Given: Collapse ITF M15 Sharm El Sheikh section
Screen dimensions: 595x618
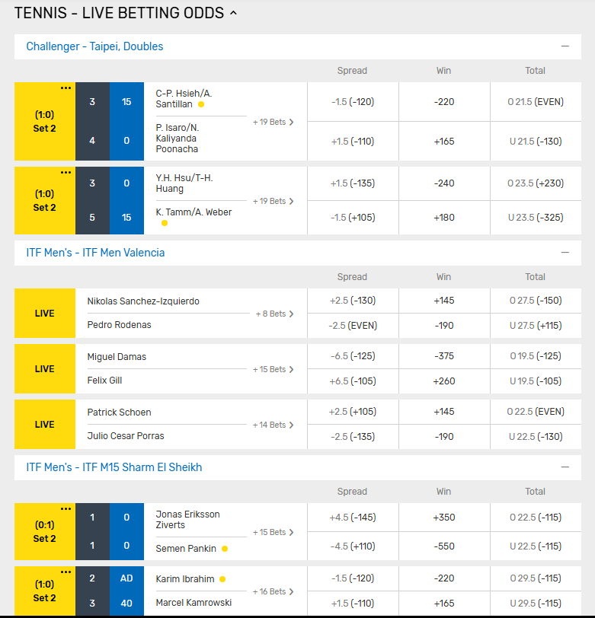Looking at the screenshot, I should [x=565, y=467].
